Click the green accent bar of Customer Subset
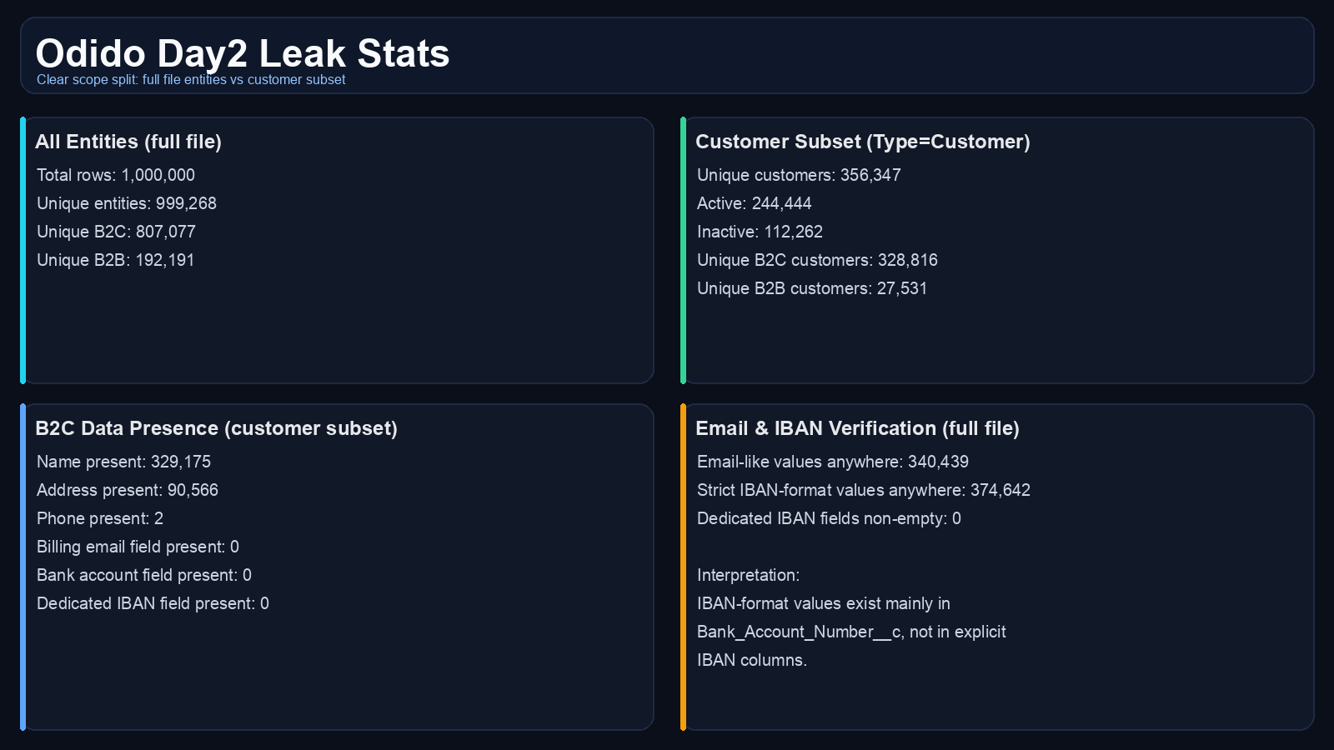Viewport: 1334px width, 750px height. pos(683,250)
